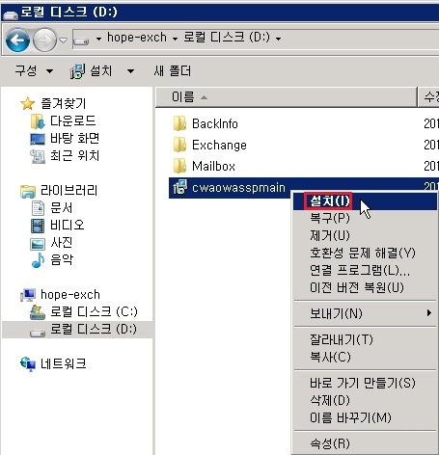
Task: Click hope-exch in the address breadcrumb
Action: pos(137,38)
